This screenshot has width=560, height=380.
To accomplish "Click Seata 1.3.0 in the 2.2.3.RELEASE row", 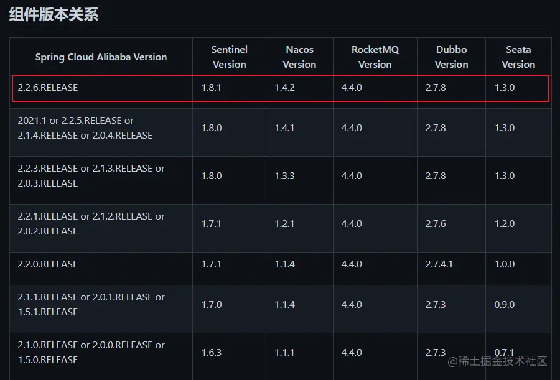I will tap(505, 176).
